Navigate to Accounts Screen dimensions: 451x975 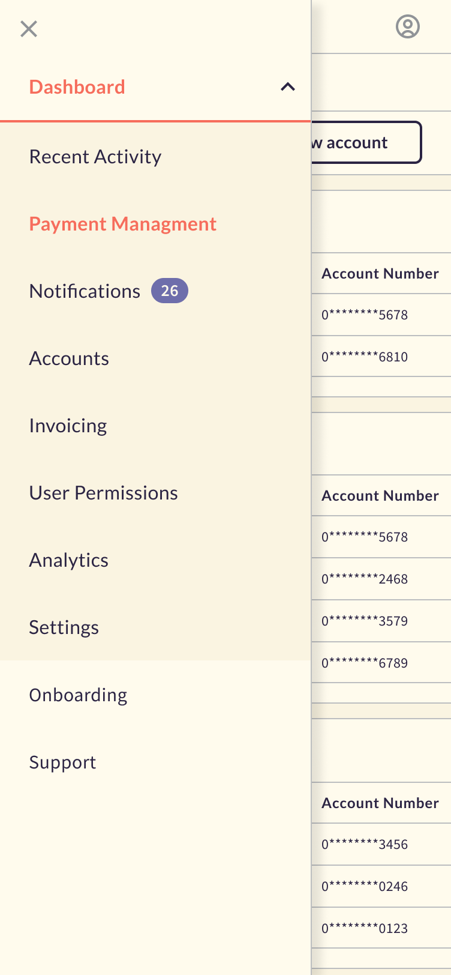pos(69,358)
